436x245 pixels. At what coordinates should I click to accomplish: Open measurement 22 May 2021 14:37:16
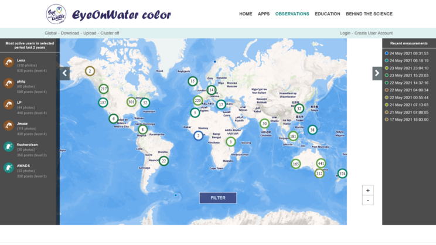point(407,83)
